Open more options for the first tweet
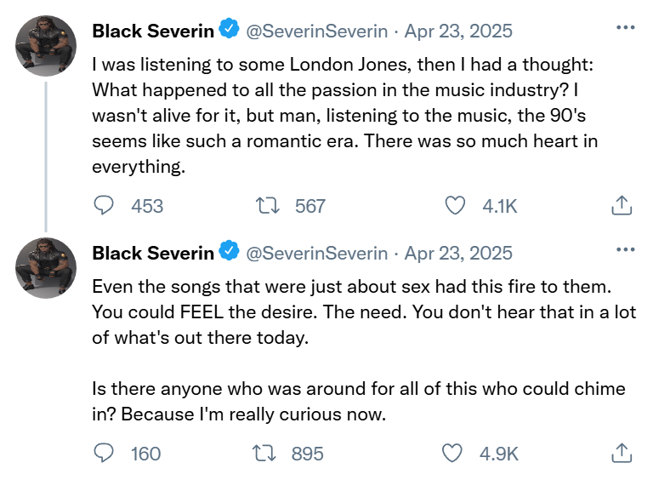The image size is (653, 480). [x=625, y=28]
